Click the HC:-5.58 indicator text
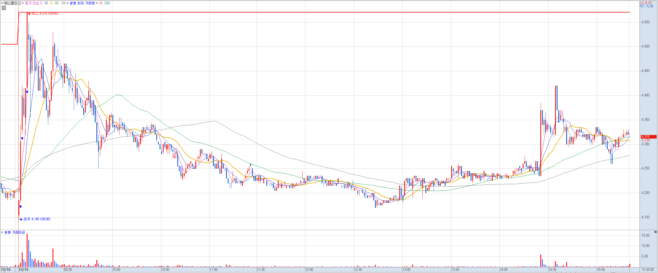This screenshot has height=273, width=658. [x=646, y=6]
